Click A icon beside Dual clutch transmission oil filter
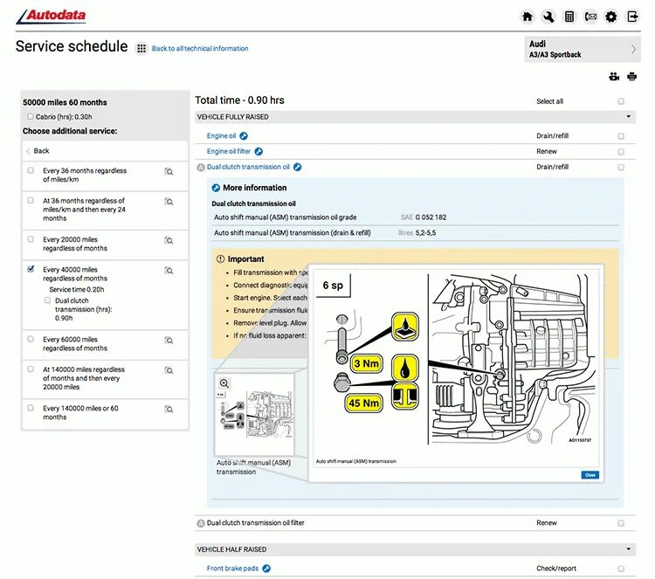Viewport: 655px width, 579px height. (x=201, y=523)
